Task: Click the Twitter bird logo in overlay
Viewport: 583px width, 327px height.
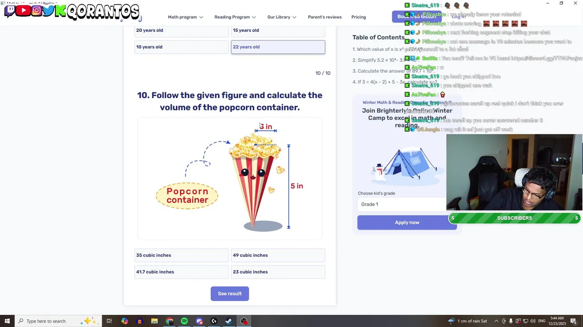Action: point(48,10)
